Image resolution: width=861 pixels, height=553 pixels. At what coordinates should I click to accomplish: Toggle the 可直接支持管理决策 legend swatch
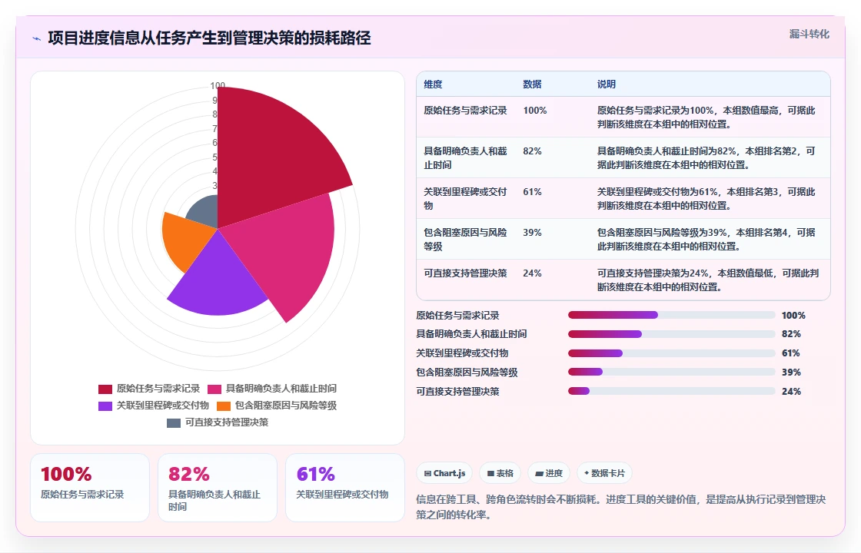point(174,423)
